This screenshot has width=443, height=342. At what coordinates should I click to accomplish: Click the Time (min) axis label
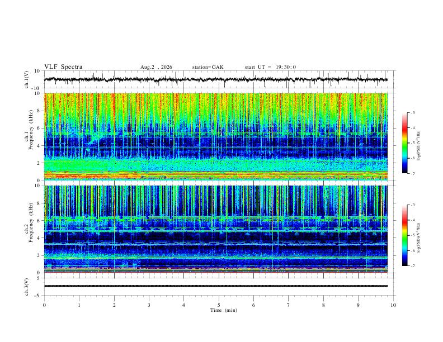click(x=224, y=310)
